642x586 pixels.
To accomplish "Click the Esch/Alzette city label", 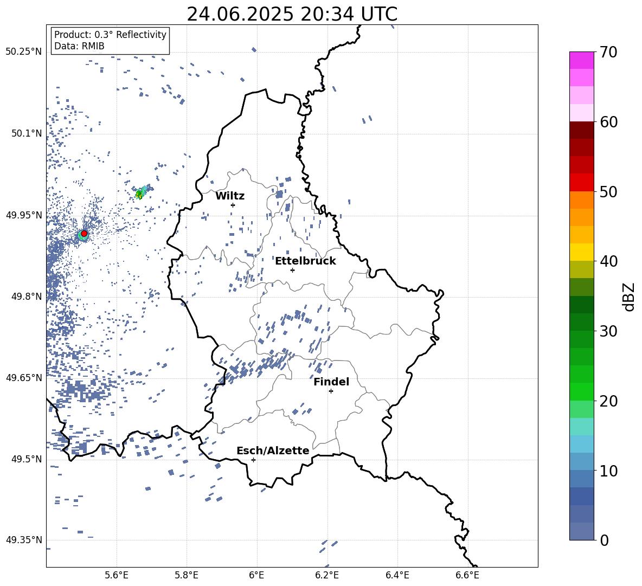I will pos(273,450).
